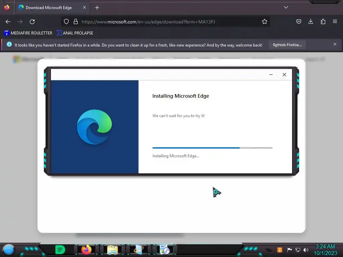The height and width of the screenshot is (257, 343).
Task: Minimize the Edge installer window
Action: [x=271, y=75]
